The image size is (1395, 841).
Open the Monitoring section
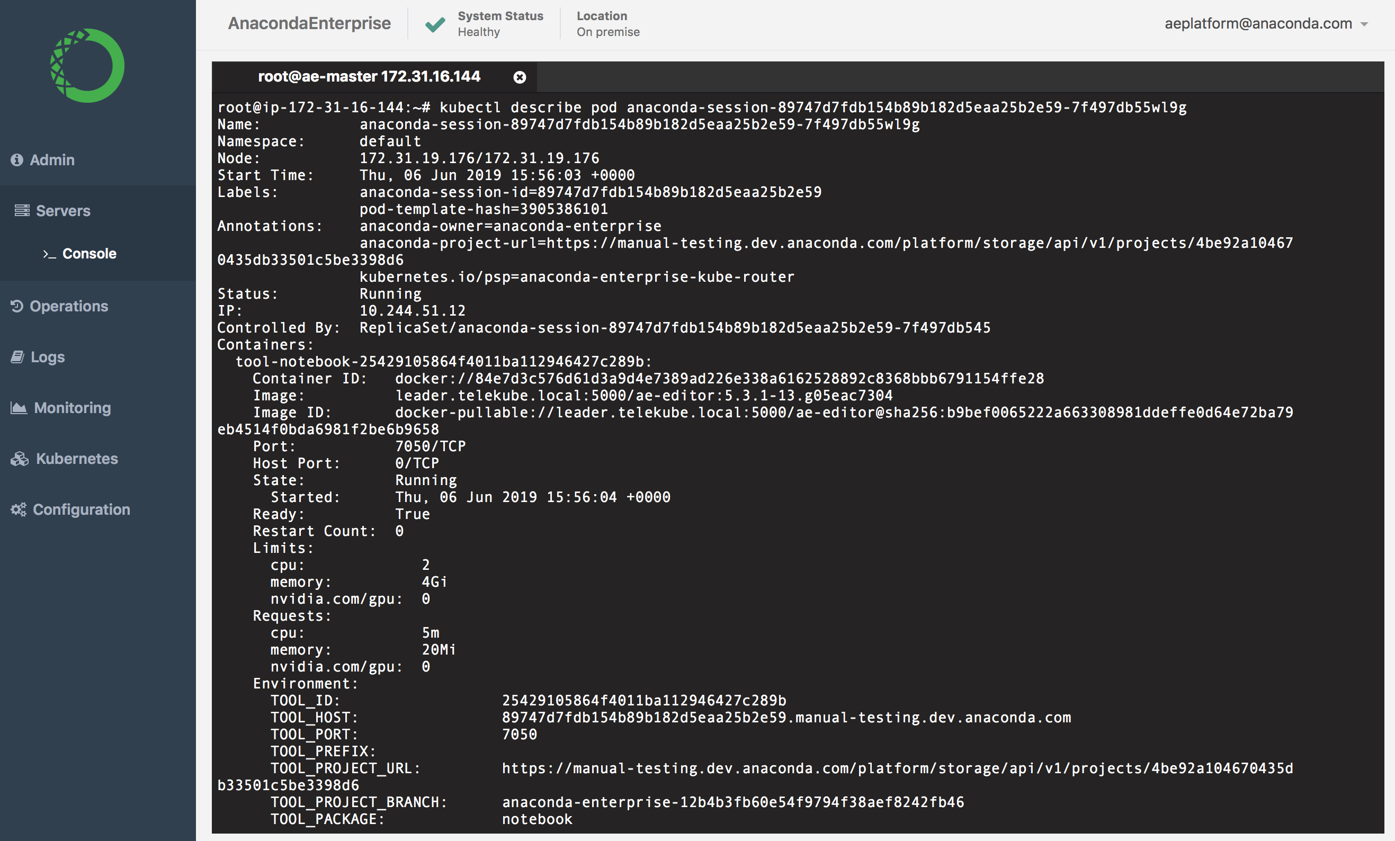point(72,407)
